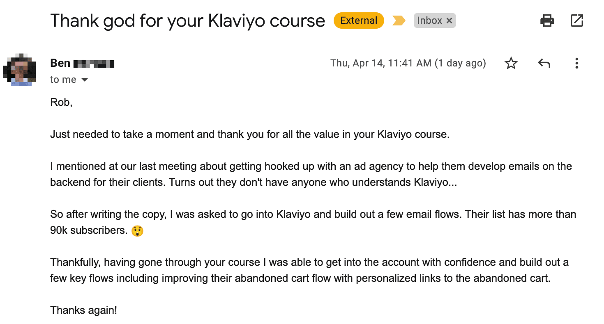Click the Thu, Apr 14 timestamp
The image size is (604, 324).
[408, 63]
